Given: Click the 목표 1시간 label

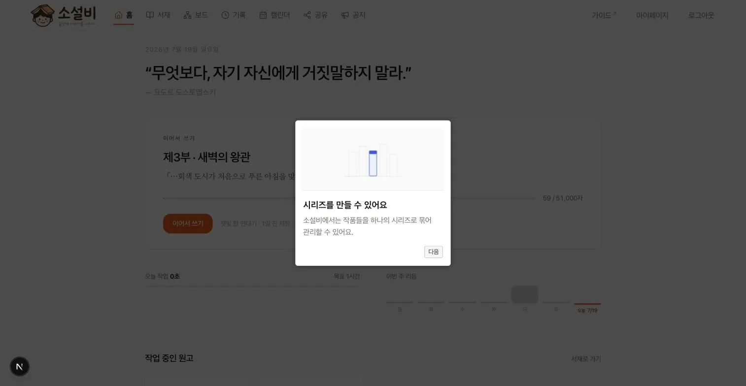Looking at the screenshot, I should coord(346,276).
